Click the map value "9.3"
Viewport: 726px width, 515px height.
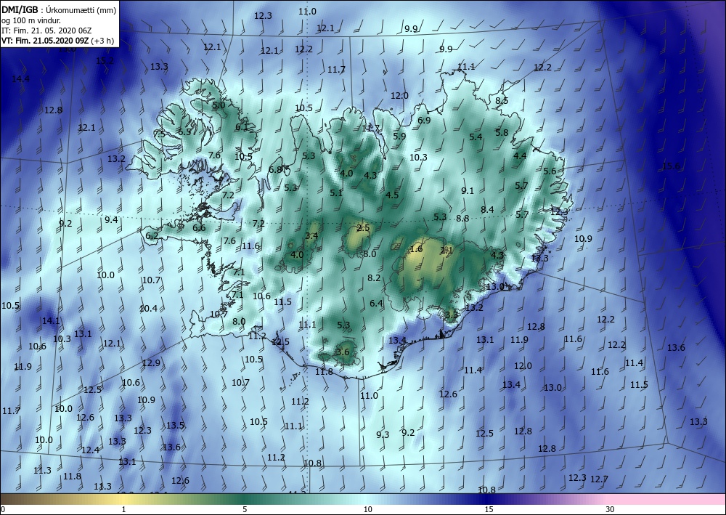tap(383, 435)
